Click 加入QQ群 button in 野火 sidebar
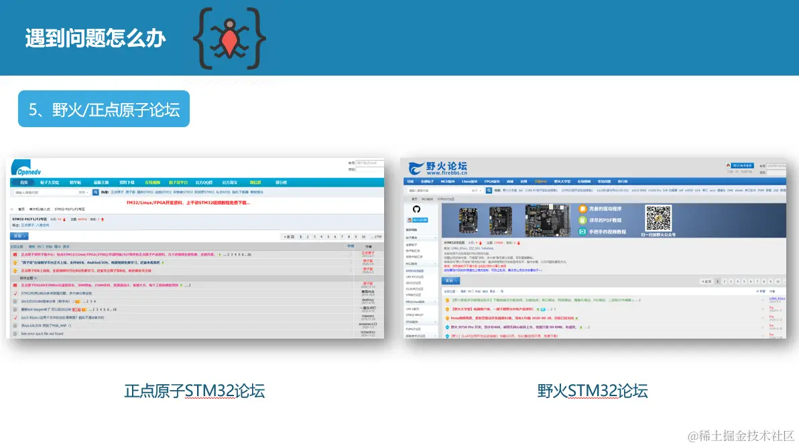 [x=418, y=220]
